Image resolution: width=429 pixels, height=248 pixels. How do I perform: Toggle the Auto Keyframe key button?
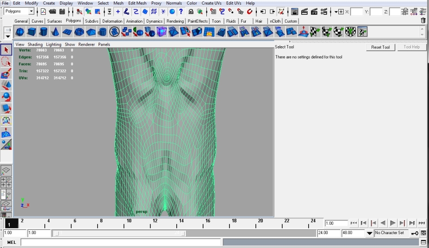click(415, 233)
